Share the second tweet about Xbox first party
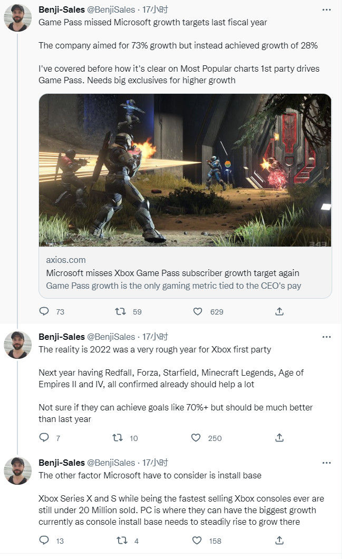This screenshot has width=348, height=559. tap(279, 437)
